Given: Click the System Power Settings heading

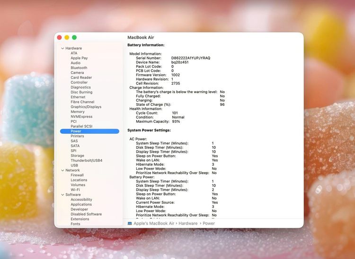Looking at the screenshot, I should (149, 130).
